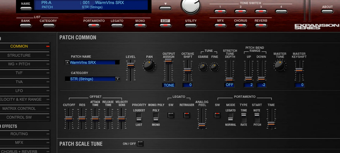Viewport: 340px width, 153px height.
Task: Toggle the REVERB effect switch
Action: [261, 25]
